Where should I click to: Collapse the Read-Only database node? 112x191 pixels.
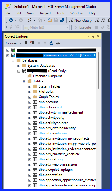point(18,71)
